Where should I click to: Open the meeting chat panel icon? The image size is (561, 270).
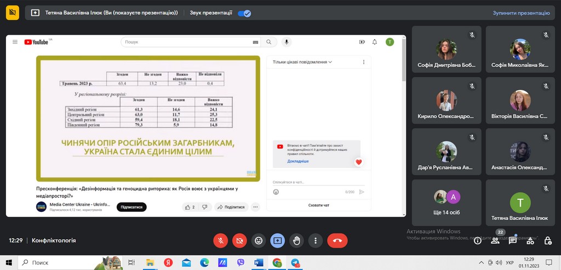513,240
